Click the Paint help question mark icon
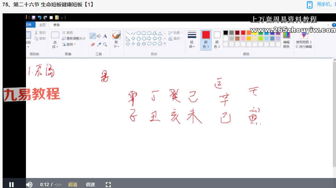 point(334,25)
